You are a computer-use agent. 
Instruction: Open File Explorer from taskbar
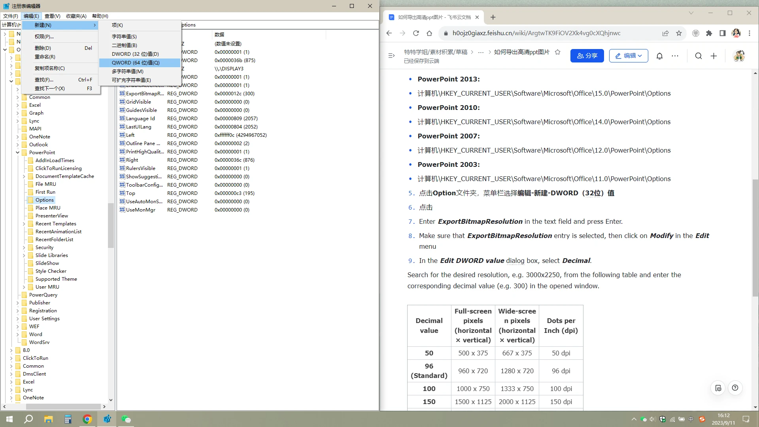(48, 419)
